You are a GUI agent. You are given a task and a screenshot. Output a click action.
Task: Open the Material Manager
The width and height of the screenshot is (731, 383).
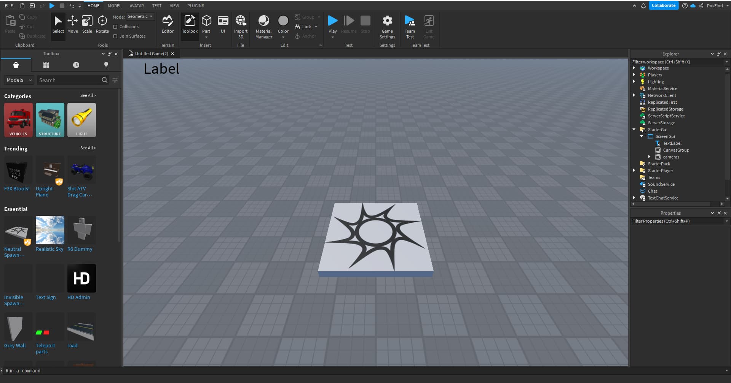pos(263,27)
